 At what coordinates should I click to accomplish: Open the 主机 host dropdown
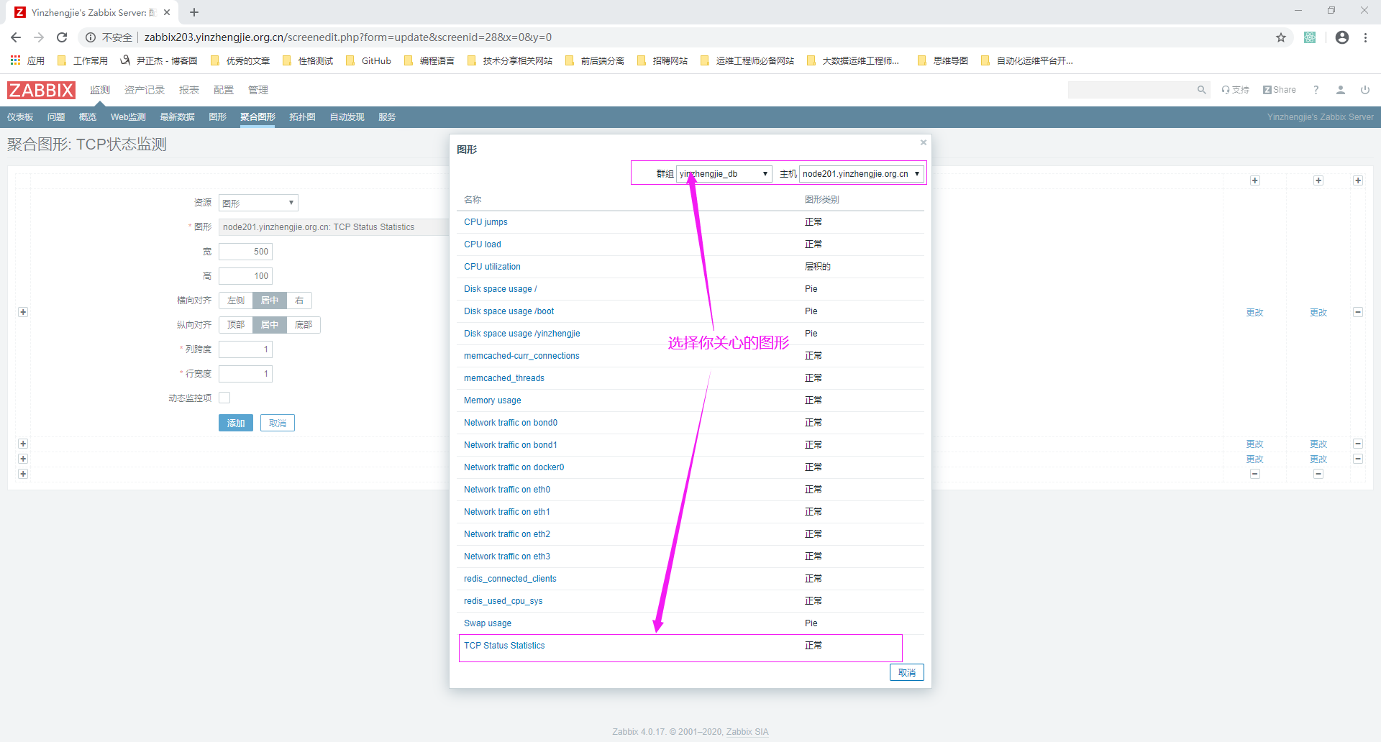862,174
